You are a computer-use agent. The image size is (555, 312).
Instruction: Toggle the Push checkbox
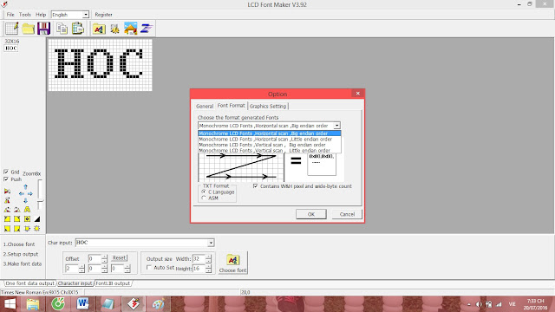6,179
